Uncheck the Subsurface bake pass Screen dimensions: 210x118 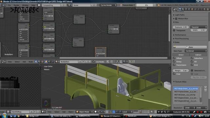click(192, 58)
